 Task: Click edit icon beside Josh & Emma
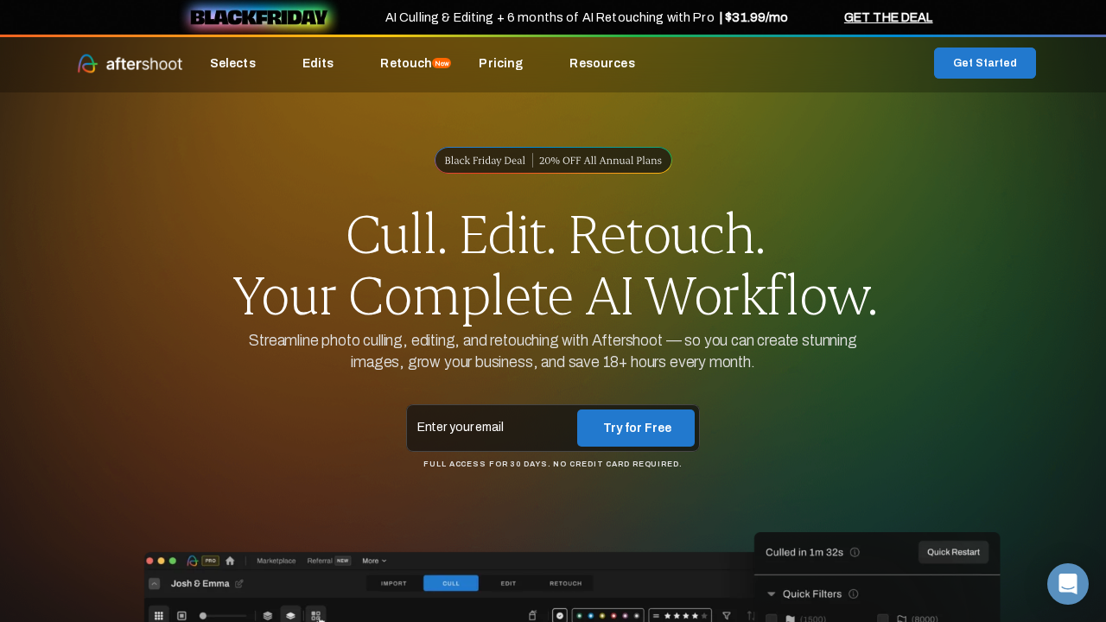239,584
